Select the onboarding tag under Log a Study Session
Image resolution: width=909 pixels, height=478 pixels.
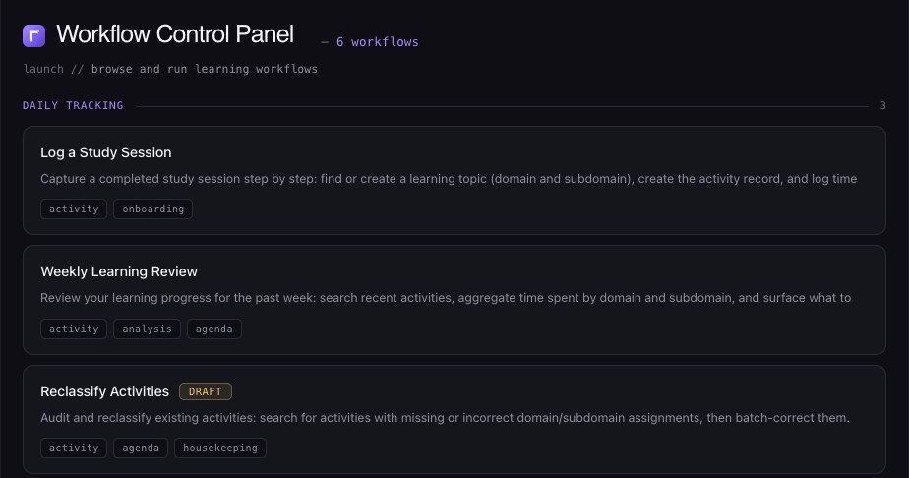point(153,209)
